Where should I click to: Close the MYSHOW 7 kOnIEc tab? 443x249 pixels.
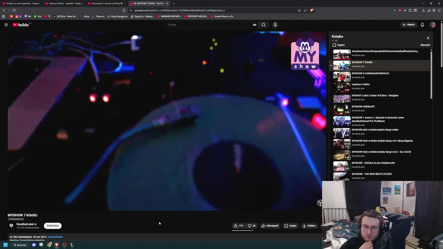pyautogui.click(x=167, y=3)
